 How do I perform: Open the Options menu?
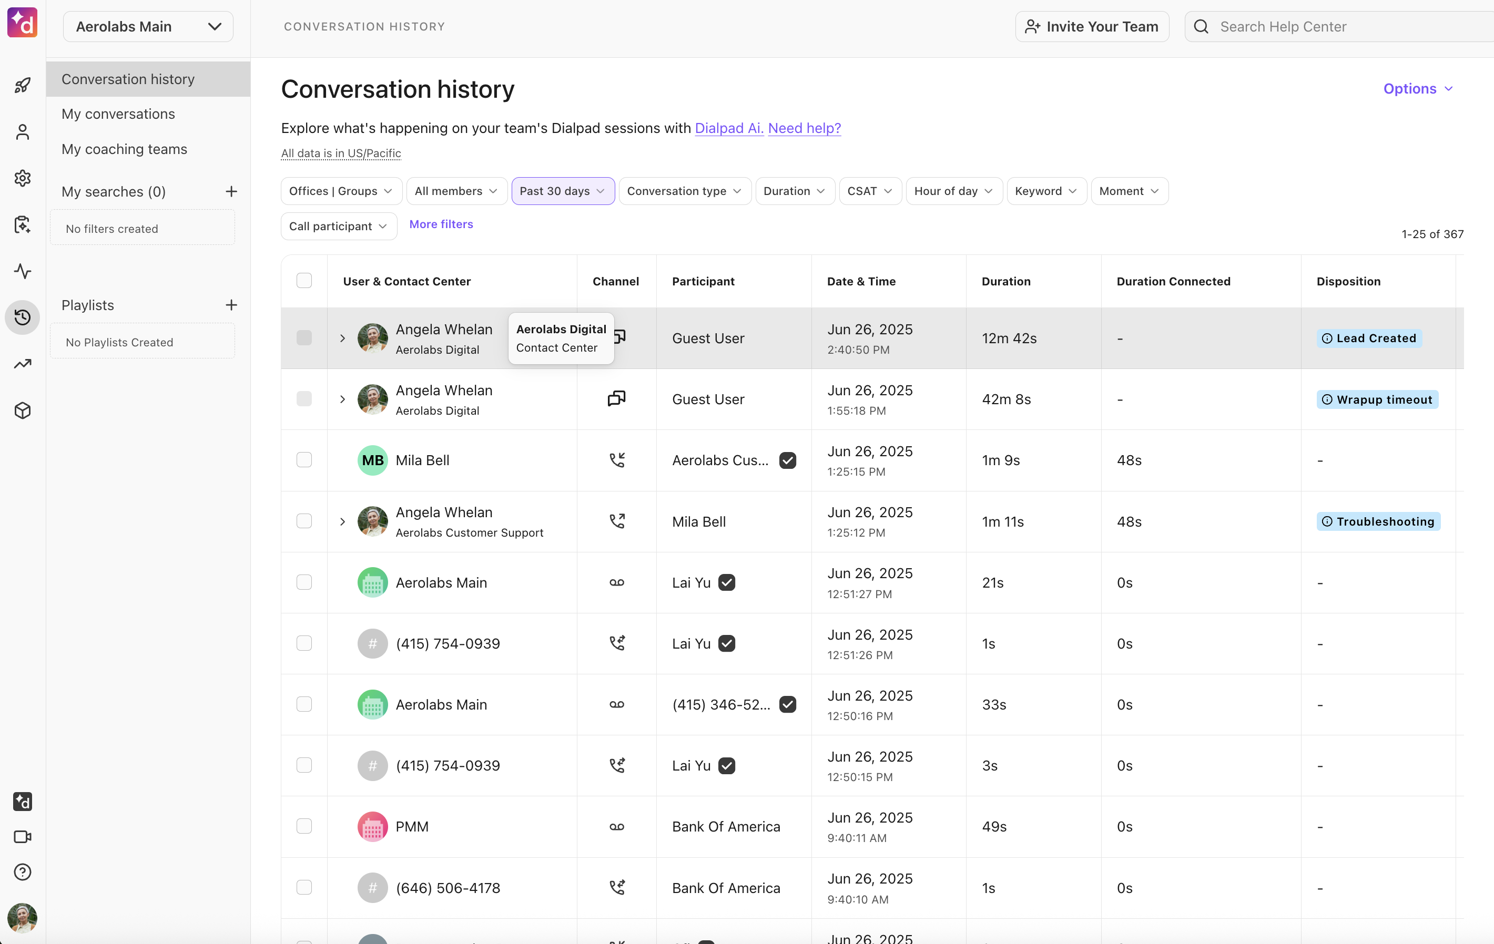[1418, 89]
